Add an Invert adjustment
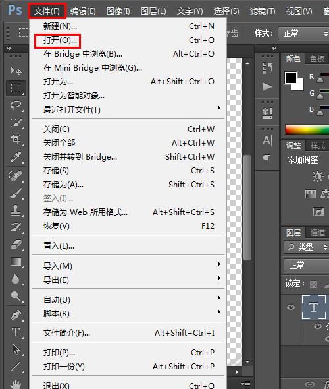This screenshot has height=389, width=329. [x=318, y=212]
